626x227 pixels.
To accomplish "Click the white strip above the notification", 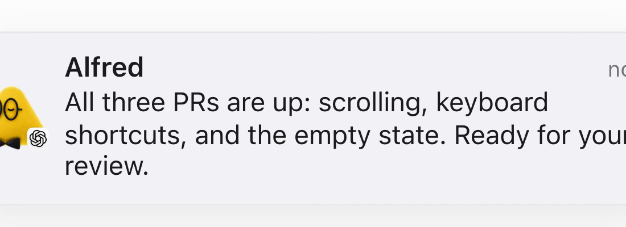I will pyautogui.click(x=313, y=15).
